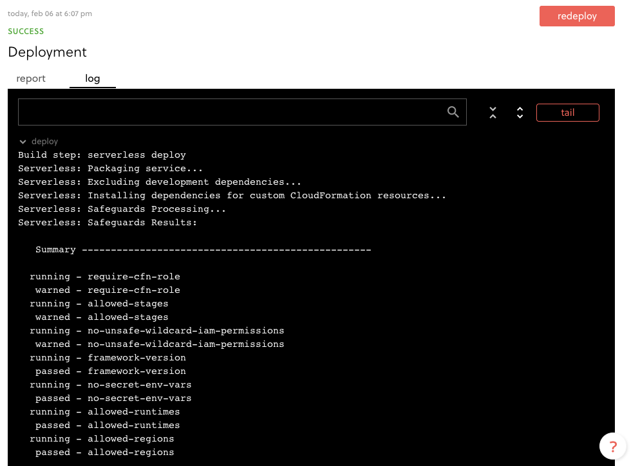Focus the log search input field
The height and width of the screenshot is (466, 640).
coord(242,112)
